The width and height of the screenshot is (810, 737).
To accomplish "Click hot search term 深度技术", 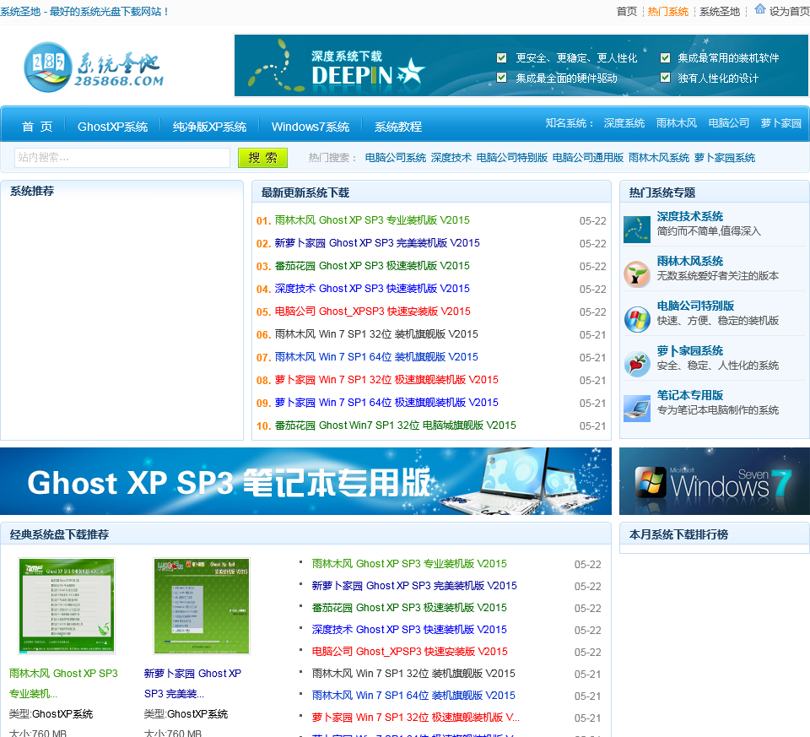I will pyautogui.click(x=451, y=158).
